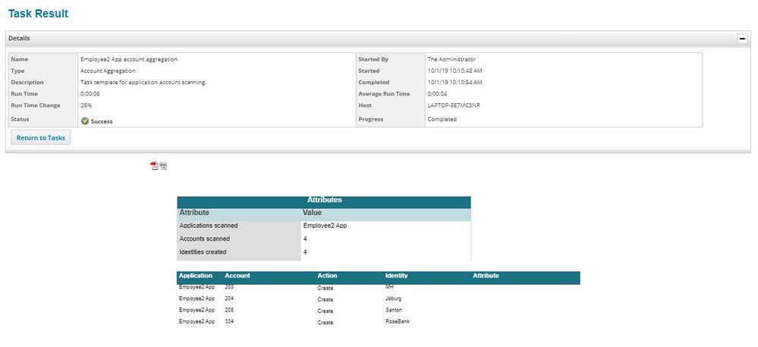Click the 'Type' field label
The image size is (758, 347).
tap(17, 71)
